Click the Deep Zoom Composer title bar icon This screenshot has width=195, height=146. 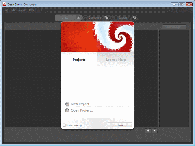[x=4, y=4]
